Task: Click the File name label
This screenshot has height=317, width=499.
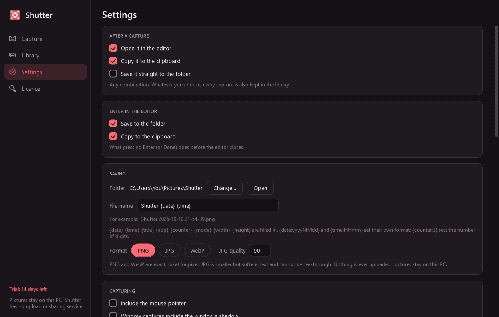Action: coord(121,206)
